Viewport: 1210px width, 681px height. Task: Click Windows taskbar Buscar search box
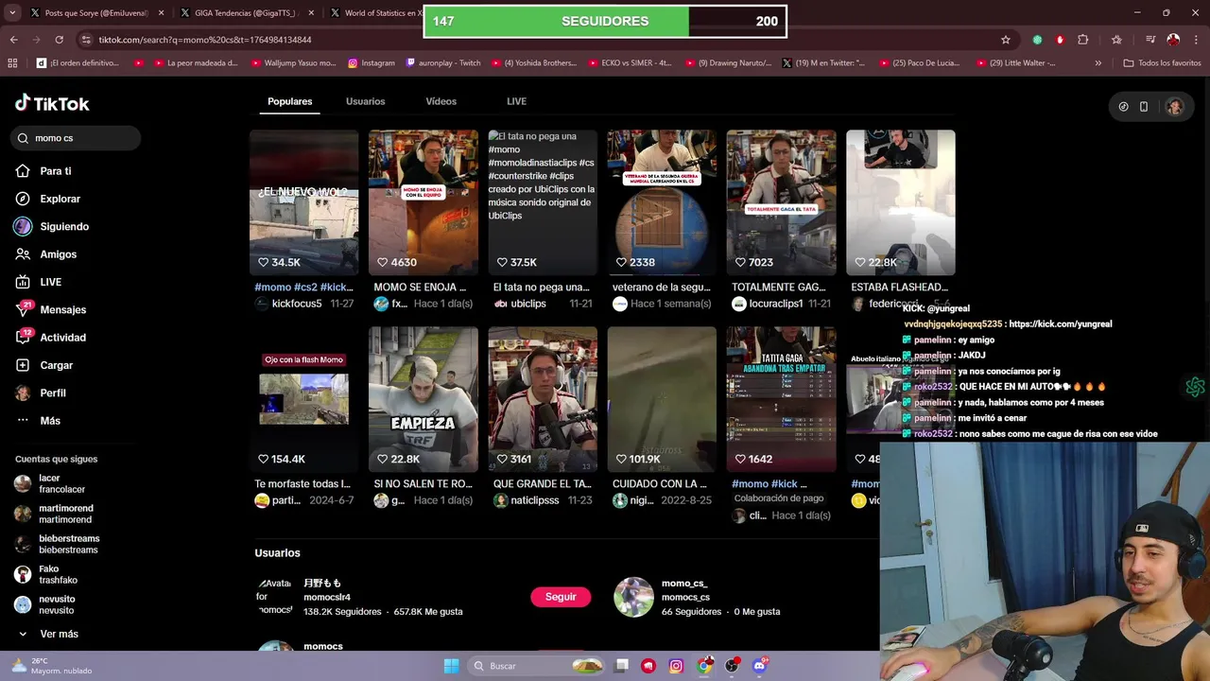click(x=534, y=666)
